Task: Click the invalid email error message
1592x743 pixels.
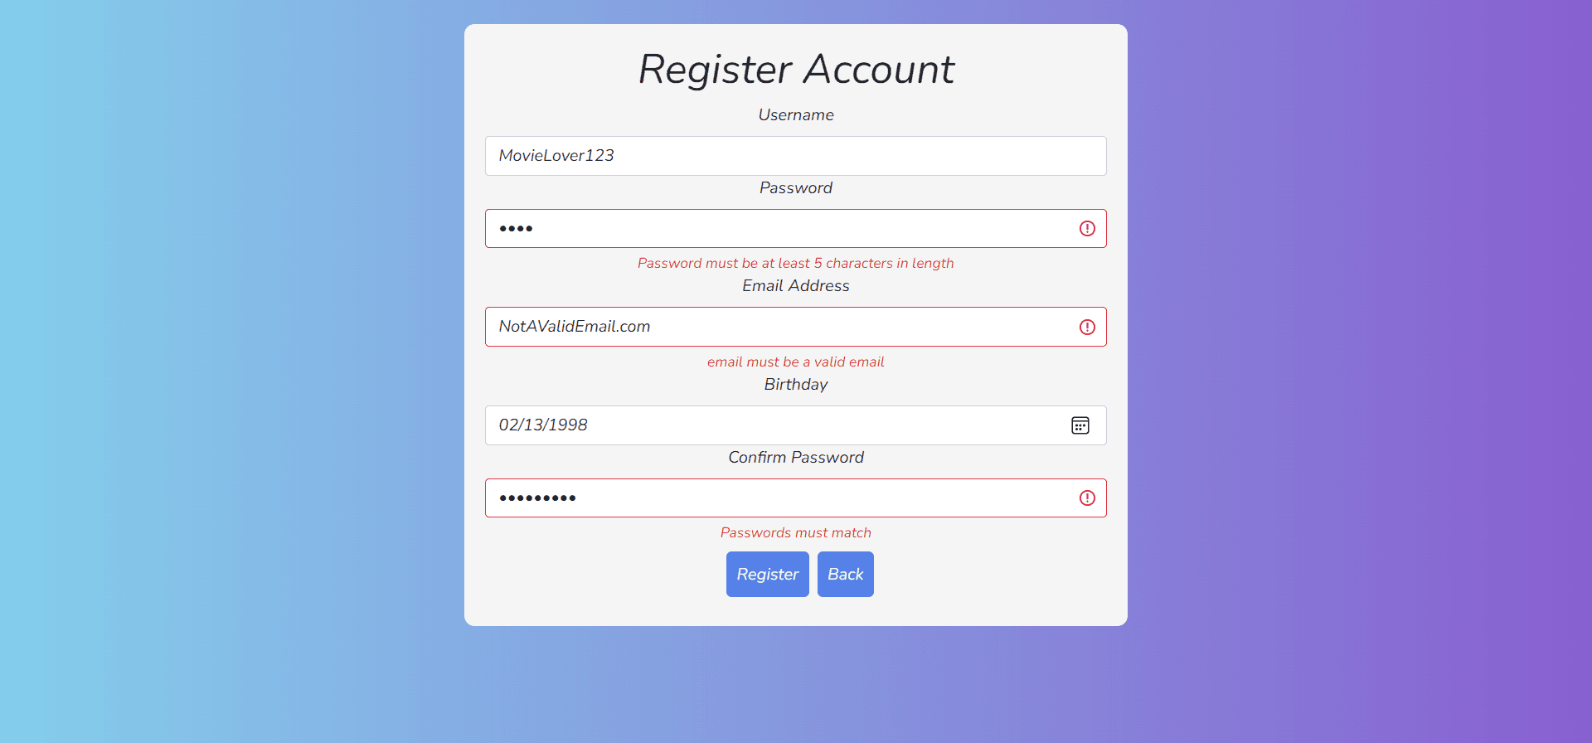Action: click(x=796, y=362)
